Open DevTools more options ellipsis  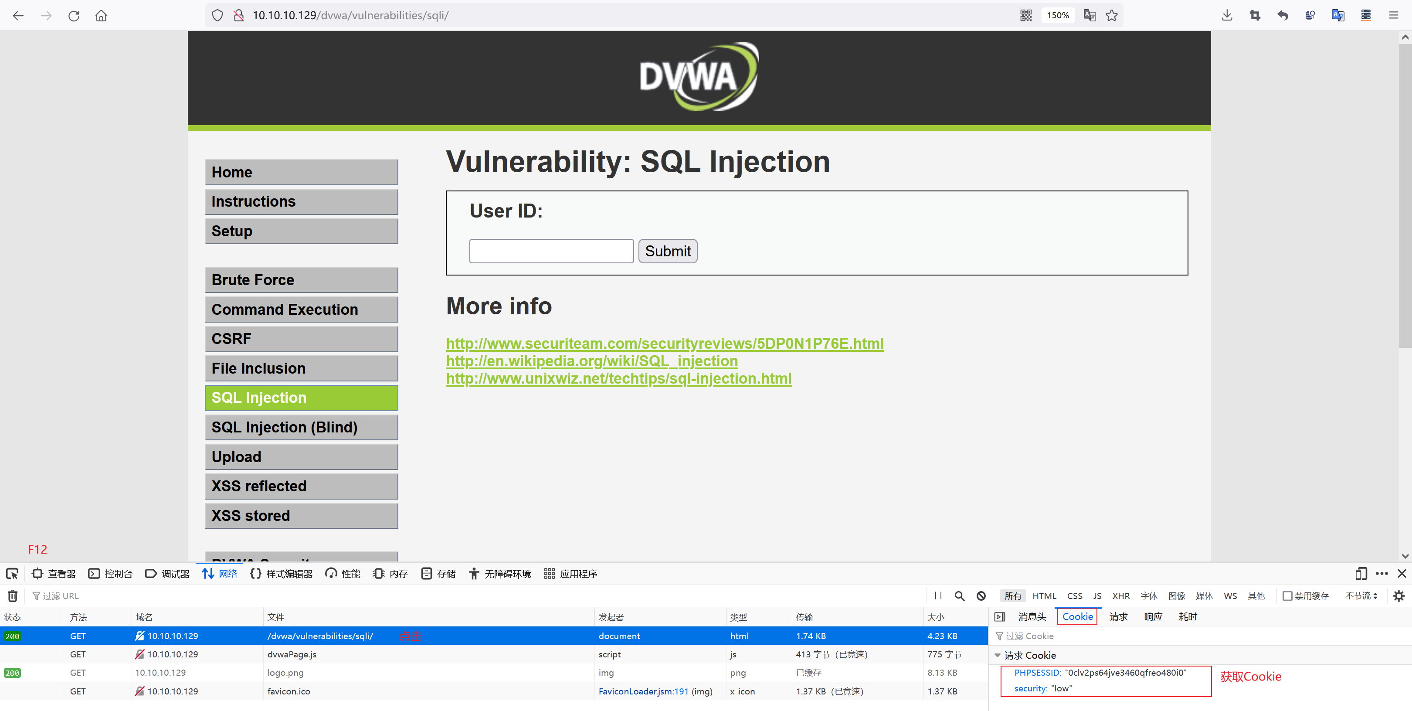pos(1382,574)
